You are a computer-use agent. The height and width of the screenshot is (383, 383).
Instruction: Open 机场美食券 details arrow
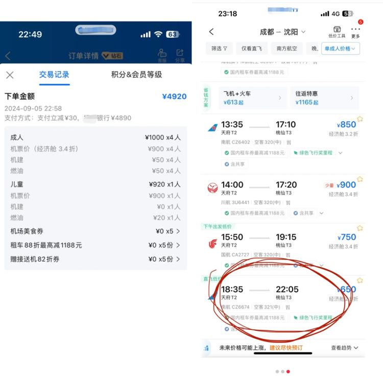point(178,231)
